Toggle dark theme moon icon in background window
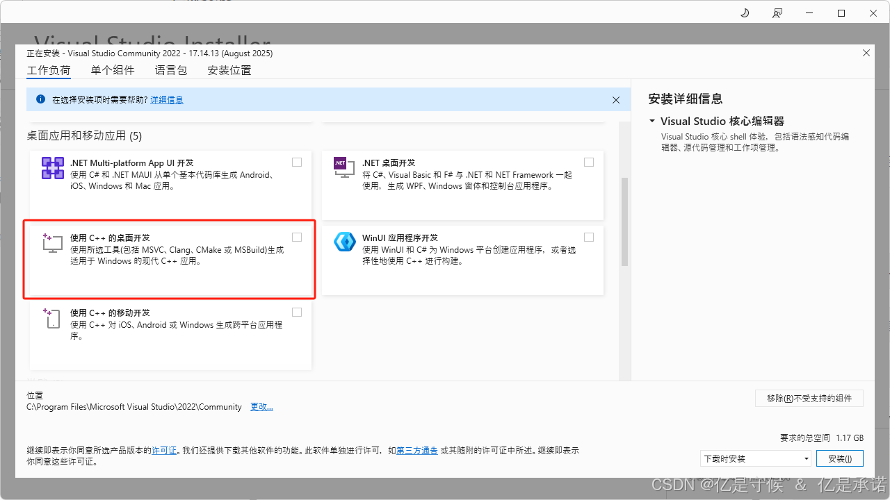 point(745,13)
